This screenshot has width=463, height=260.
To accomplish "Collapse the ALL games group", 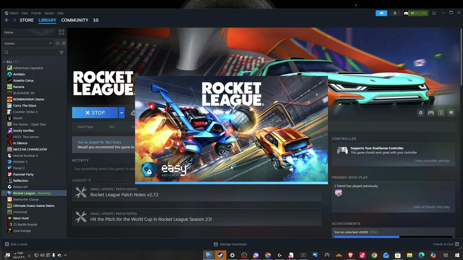I will [5, 62].
